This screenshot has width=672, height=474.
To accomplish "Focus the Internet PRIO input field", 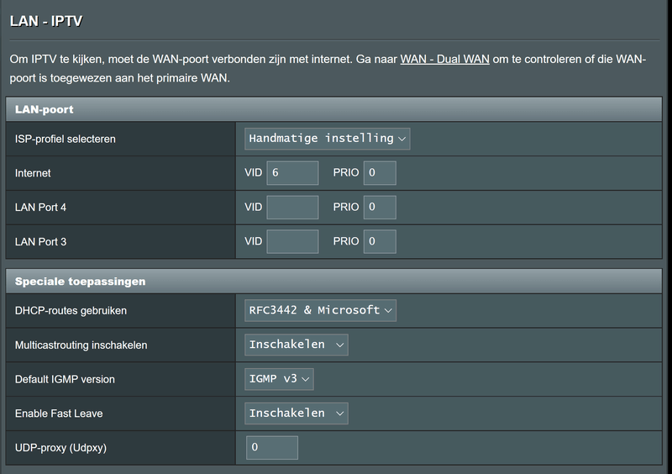I will (380, 173).
